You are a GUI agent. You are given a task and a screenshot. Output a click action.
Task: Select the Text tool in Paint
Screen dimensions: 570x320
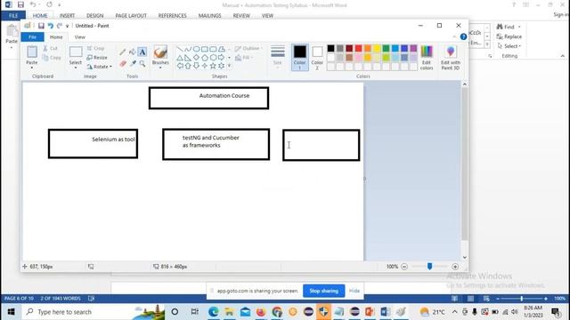[142, 52]
